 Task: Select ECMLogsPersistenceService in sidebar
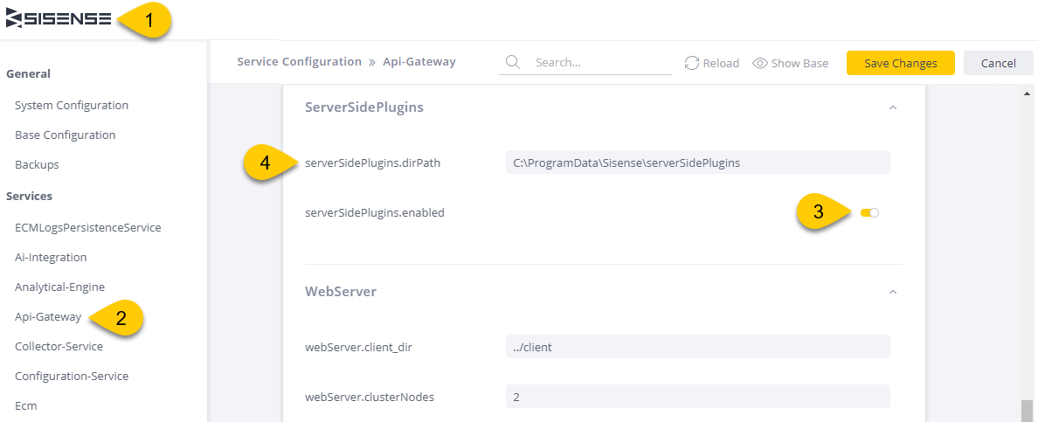click(88, 227)
